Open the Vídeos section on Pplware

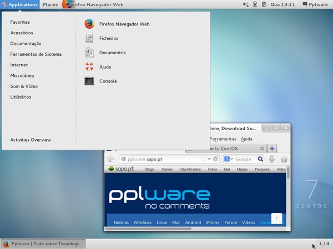(x=248, y=222)
